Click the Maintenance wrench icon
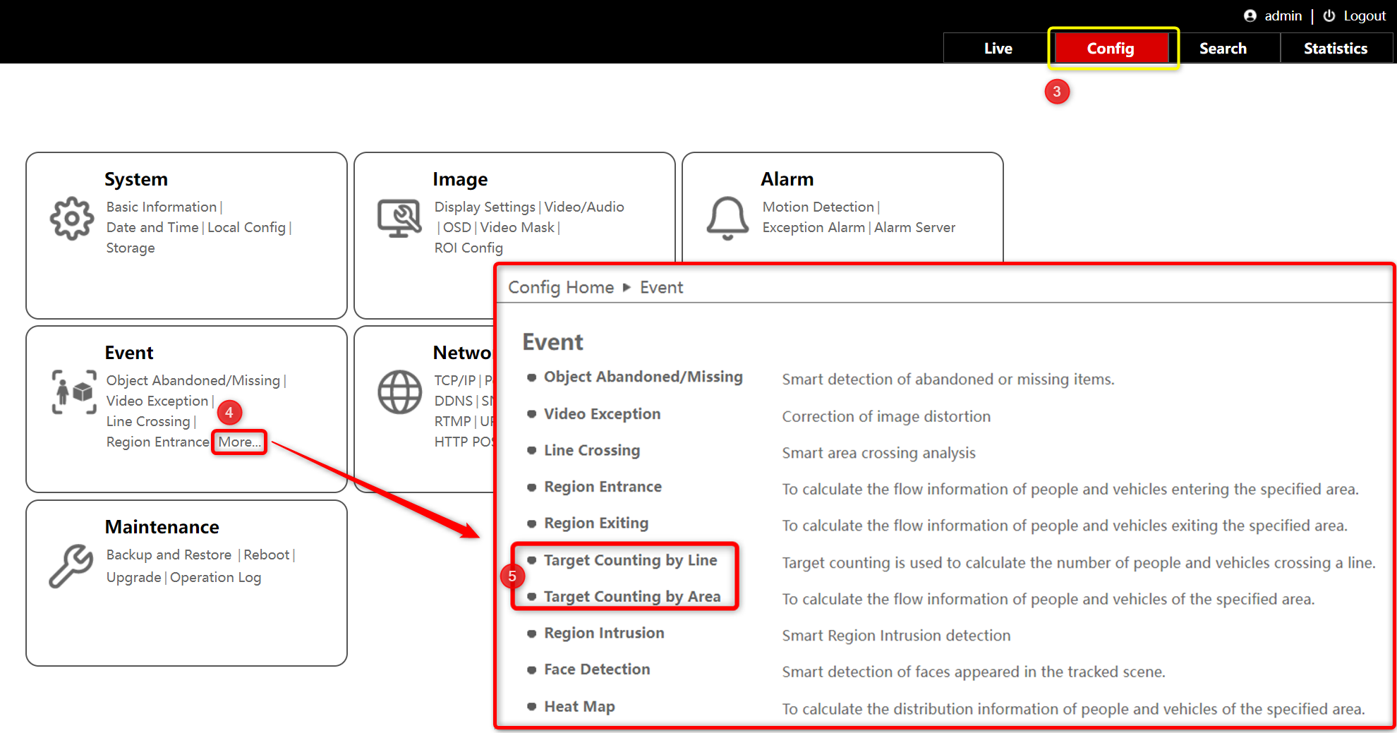Viewport: 1397px width, 733px height. tap(71, 566)
